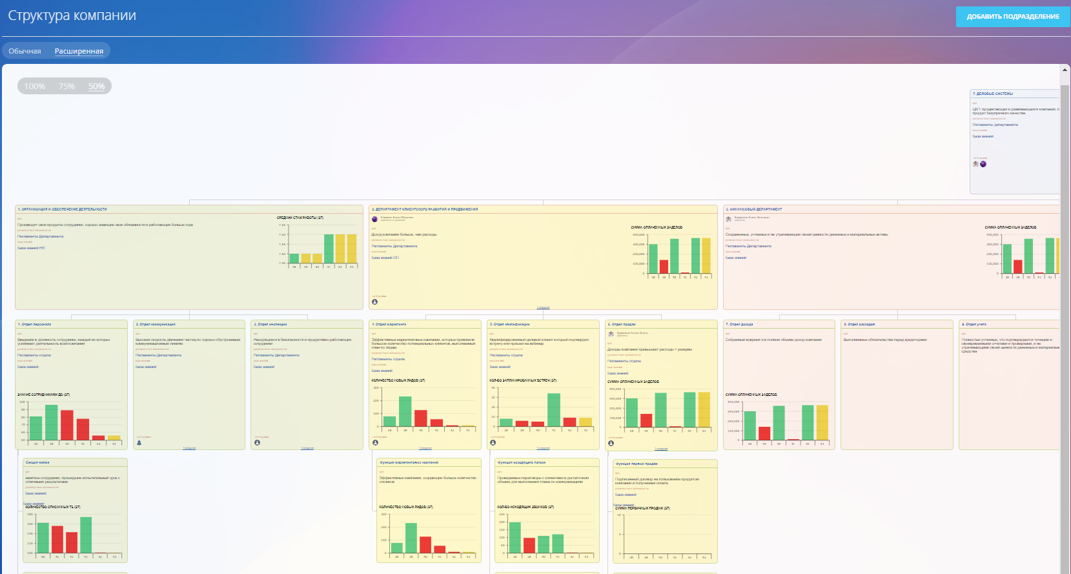Click employee avatar in 'Отдел инспекции' card
Screen dimensions: 1071x574
(257, 442)
